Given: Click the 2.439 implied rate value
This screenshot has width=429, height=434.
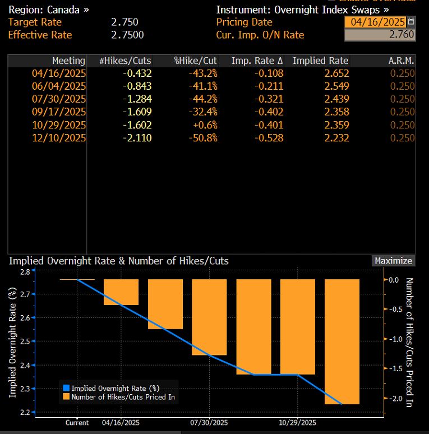Looking at the screenshot, I should 336,99.
